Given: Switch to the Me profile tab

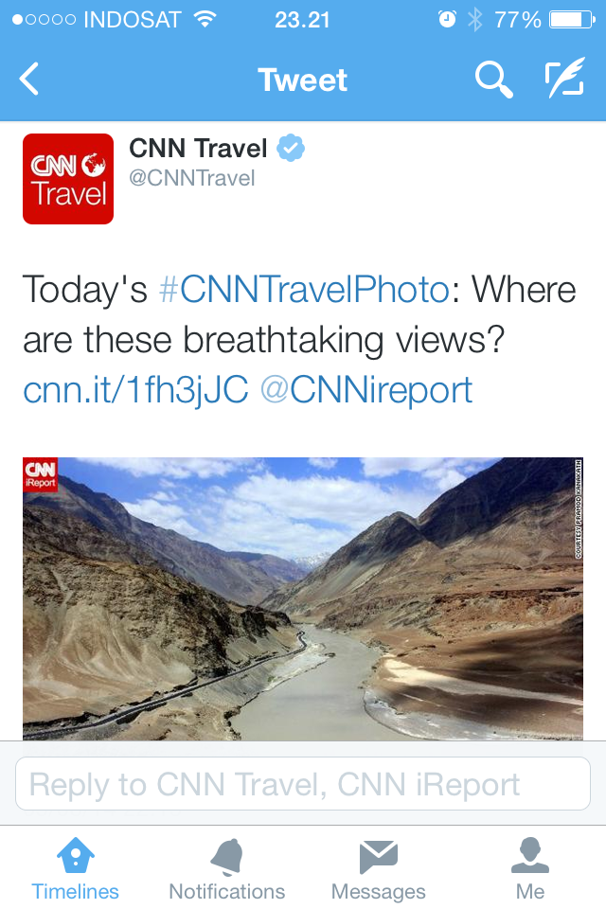Looking at the screenshot, I should click(x=530, y=856).
